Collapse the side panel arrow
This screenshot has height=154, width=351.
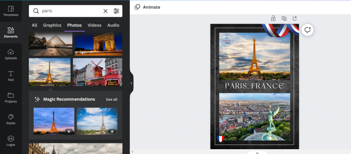coord(131,83)
